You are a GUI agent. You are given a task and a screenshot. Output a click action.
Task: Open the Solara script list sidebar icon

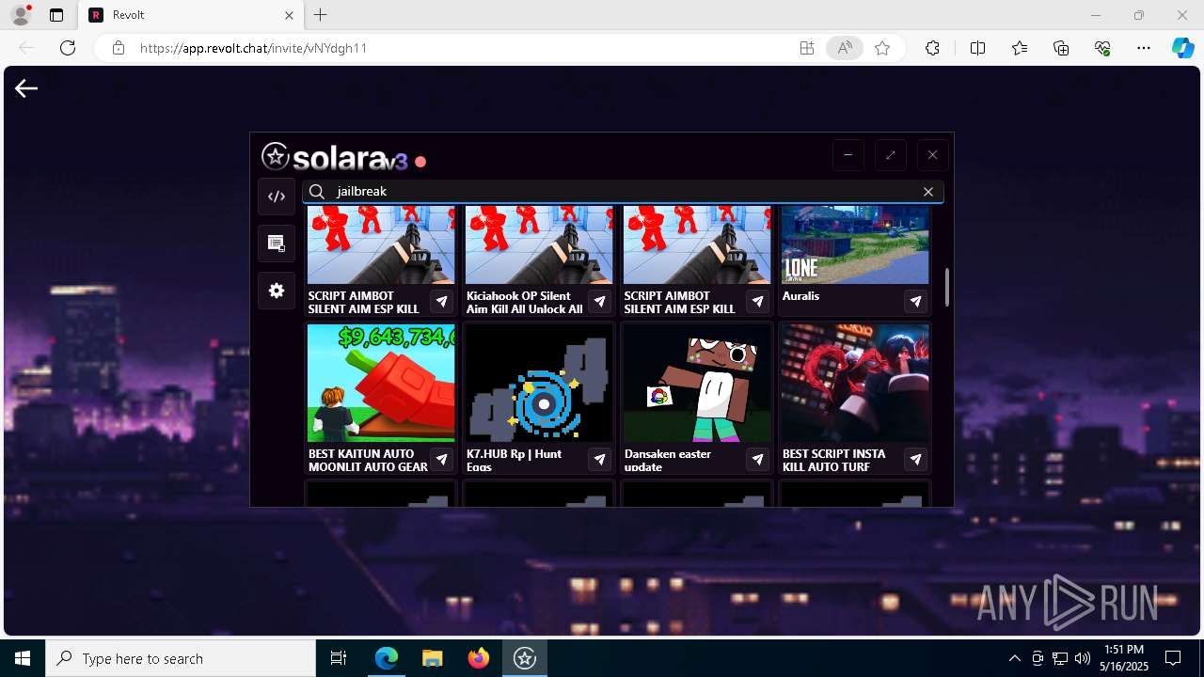pos(277,244)
